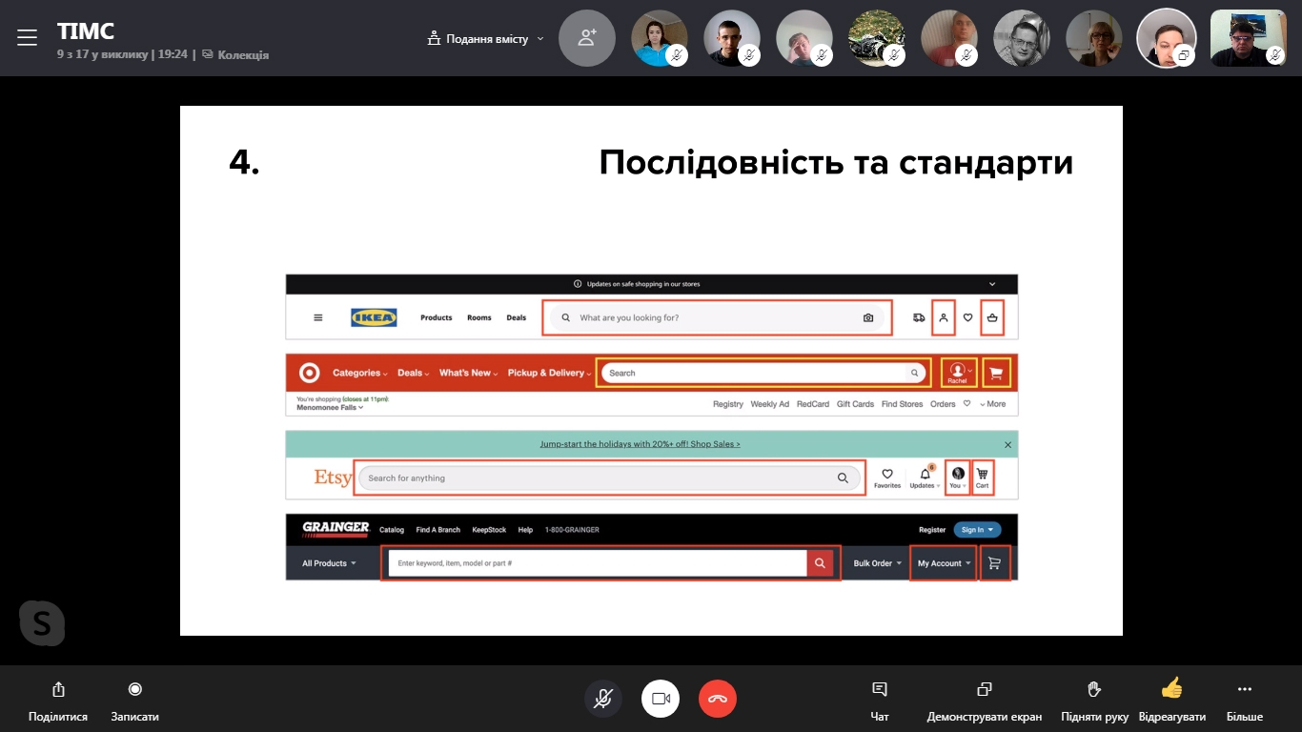Click the Target bullseye logo in slide
Viewport: 1302px width, 732px height.
click(309, 373)
